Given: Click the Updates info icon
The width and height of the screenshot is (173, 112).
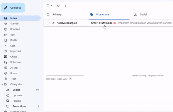Looking at the screenshot, I should (x=8, y=95).
